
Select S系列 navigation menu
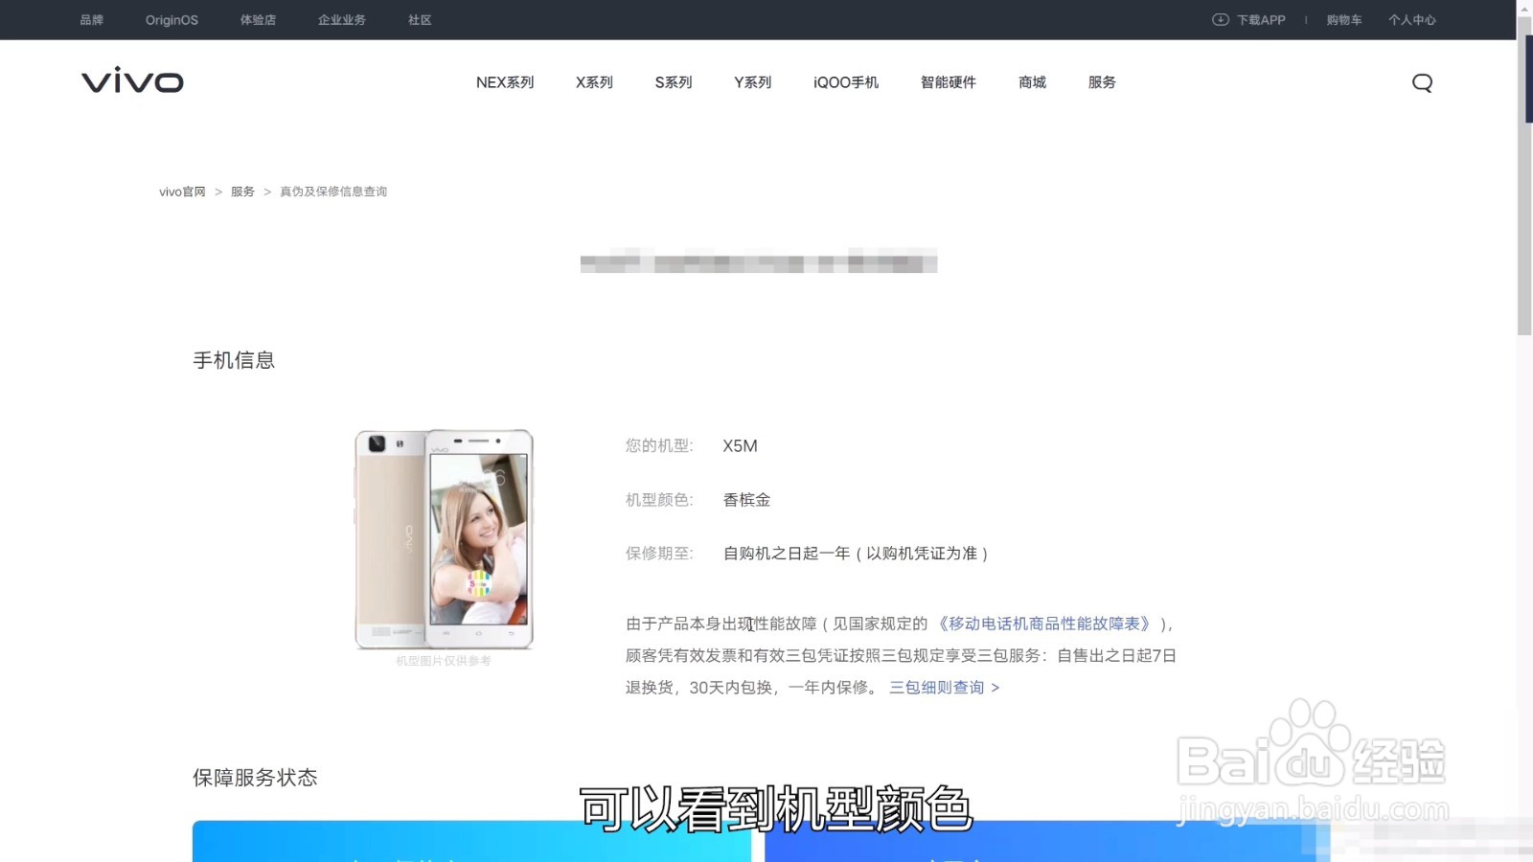click(674, 82)
